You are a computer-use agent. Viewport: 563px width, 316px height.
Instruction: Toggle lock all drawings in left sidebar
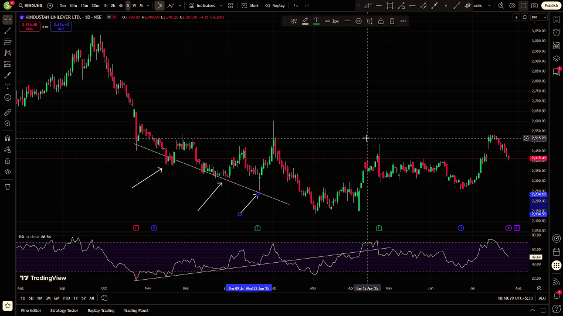[8, 161]
